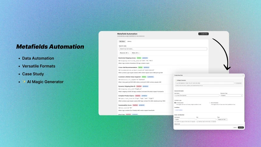This screenshot has width=261, height=147.
Task: Open the Resource Type dropdown
Action: pos(232,95)
